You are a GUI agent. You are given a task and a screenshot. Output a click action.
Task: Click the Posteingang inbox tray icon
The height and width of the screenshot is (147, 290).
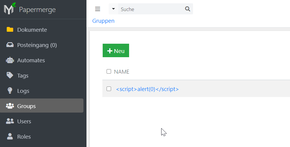click(10, 45)
